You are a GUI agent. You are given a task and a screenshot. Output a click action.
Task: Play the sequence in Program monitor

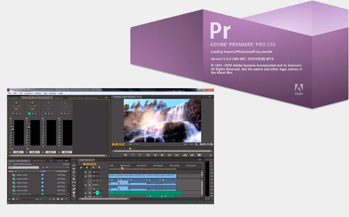click(x=162, y=155)
